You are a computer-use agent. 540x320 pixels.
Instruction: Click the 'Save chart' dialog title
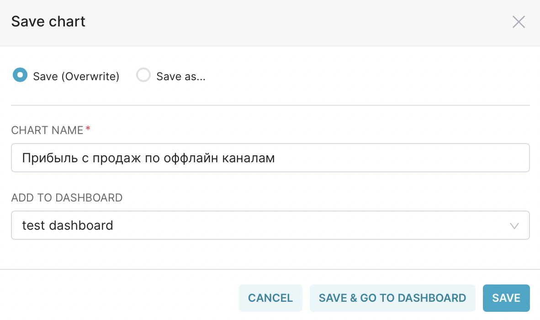[x=48, y=22]
